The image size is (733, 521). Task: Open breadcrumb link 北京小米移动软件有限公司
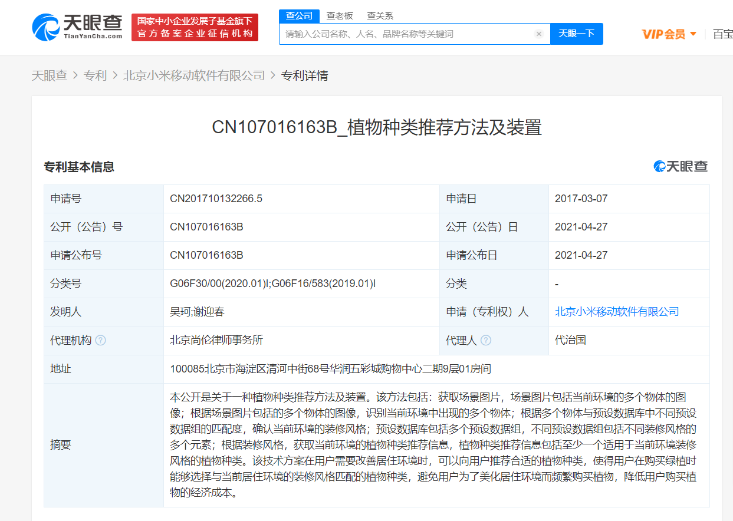(195, 75)
